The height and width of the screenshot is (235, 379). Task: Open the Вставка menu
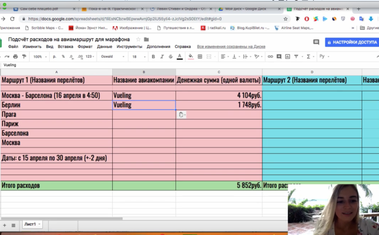[65, 47]
